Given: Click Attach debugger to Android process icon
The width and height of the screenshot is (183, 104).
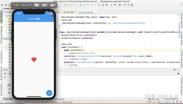Looking at the screenshot, I should (x=103, y=5).
